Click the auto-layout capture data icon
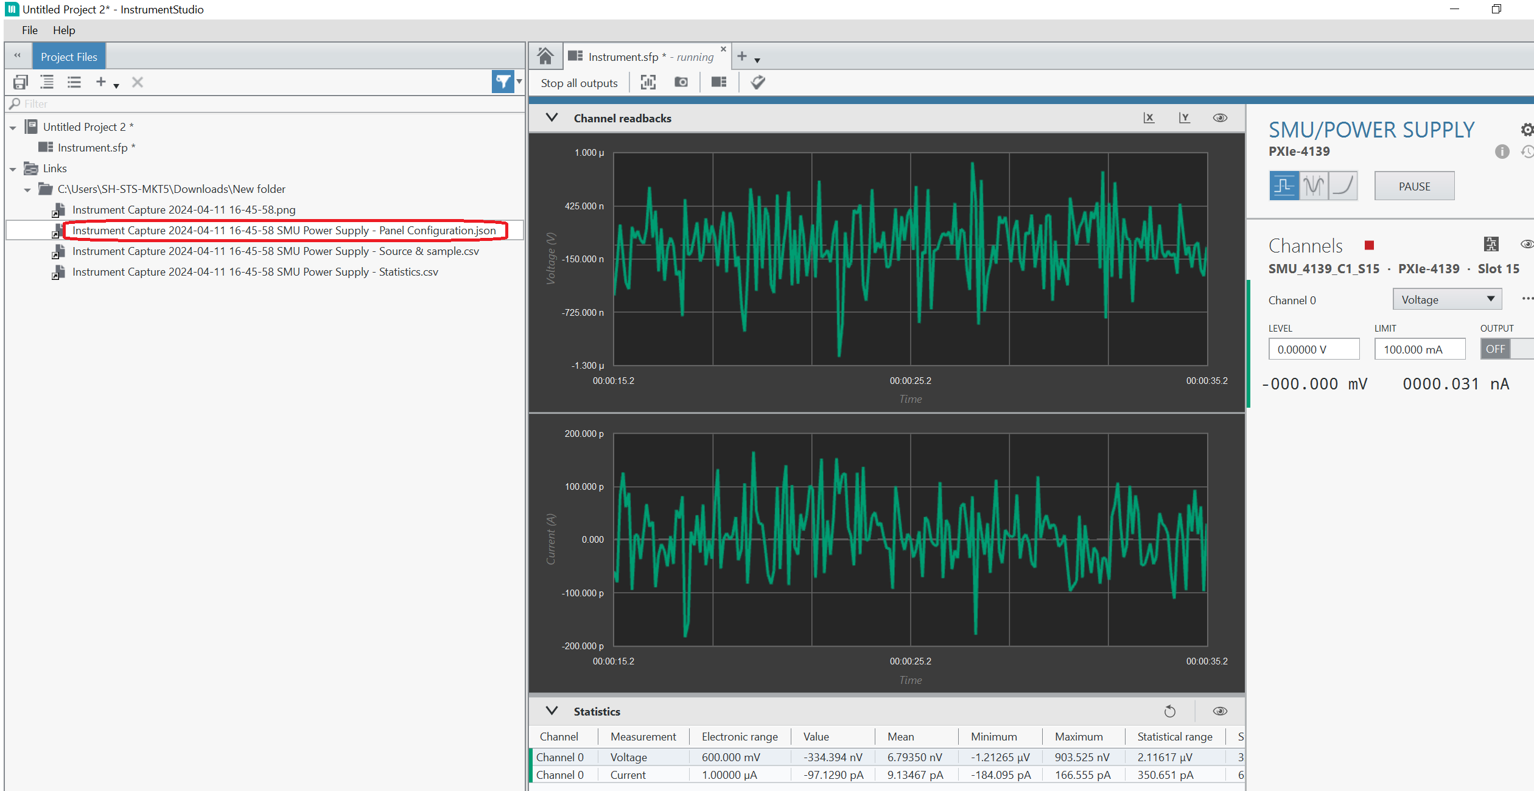The height and width of the screenshot is (791, 1534). pyautogui.click(x=648, y=82)
